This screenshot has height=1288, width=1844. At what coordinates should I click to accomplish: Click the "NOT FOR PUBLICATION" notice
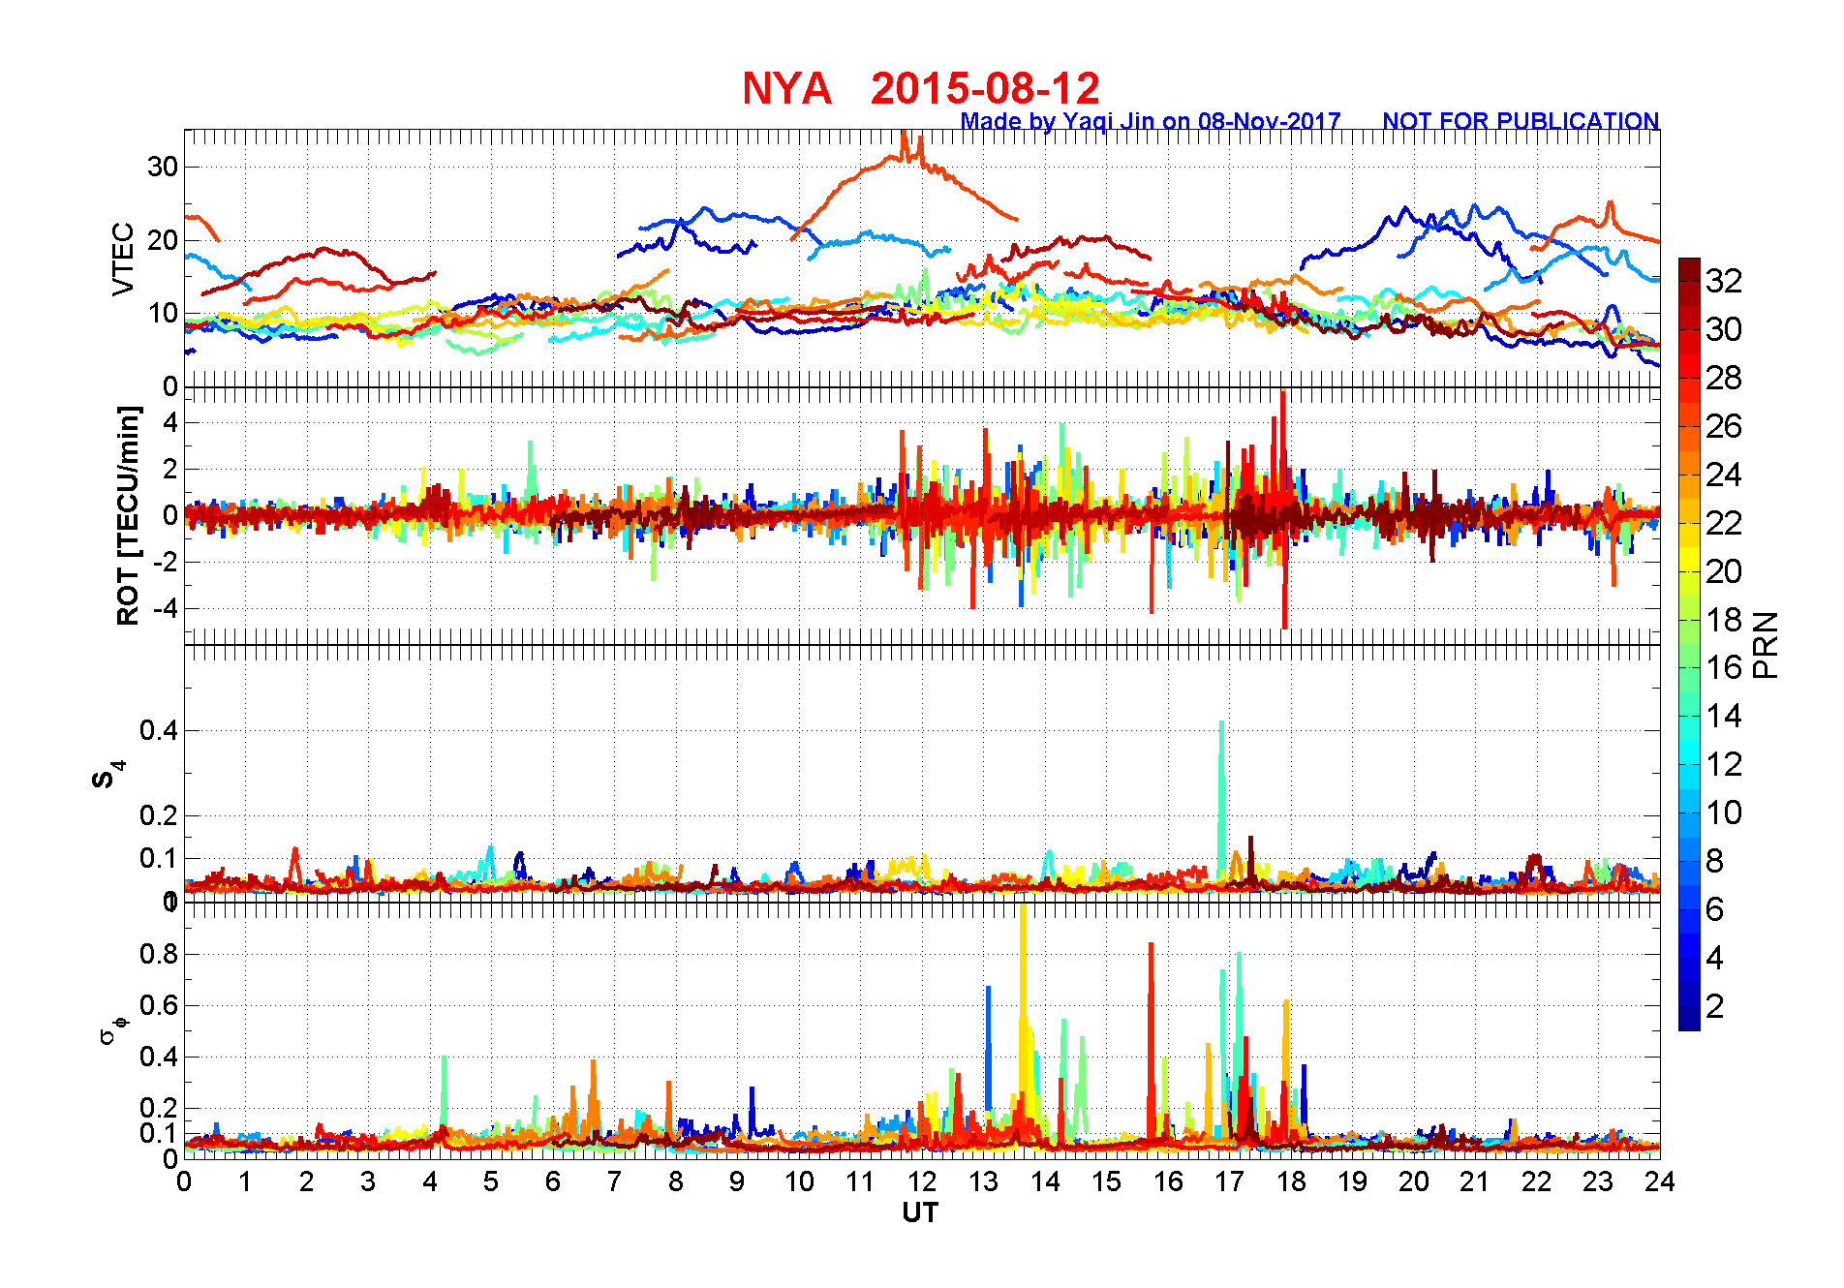[1521, 121]
